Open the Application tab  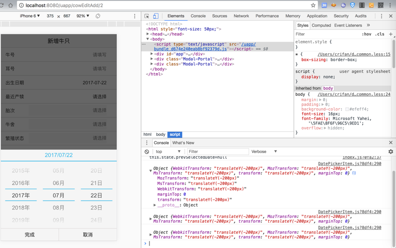(317, 16)
